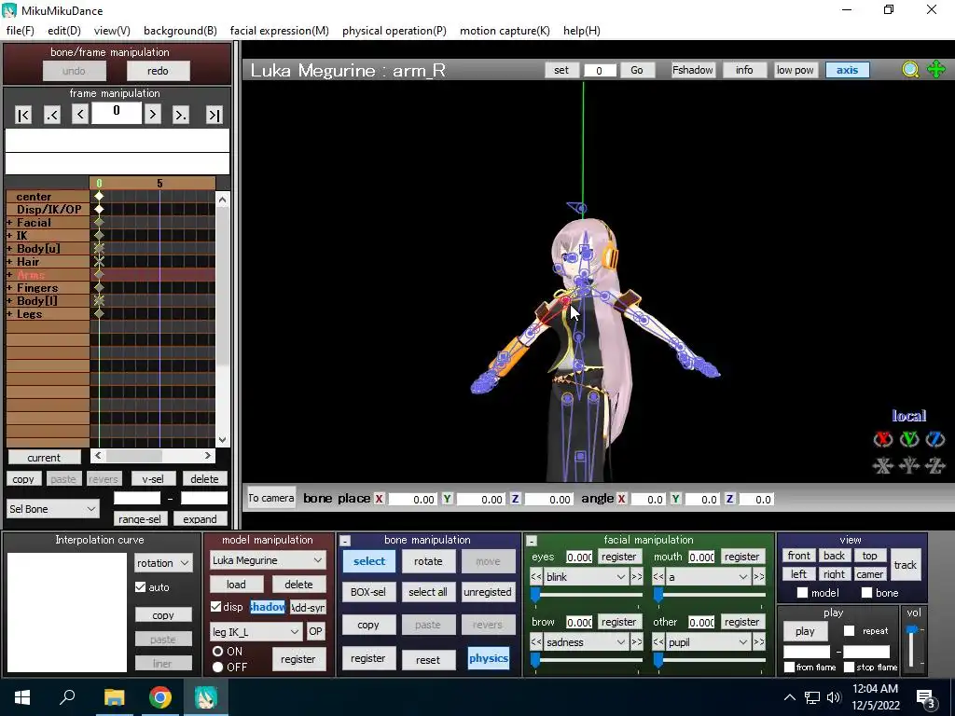Enable the stop flame checkbox
Screen dimensions: 955x716
coord(849,668)
